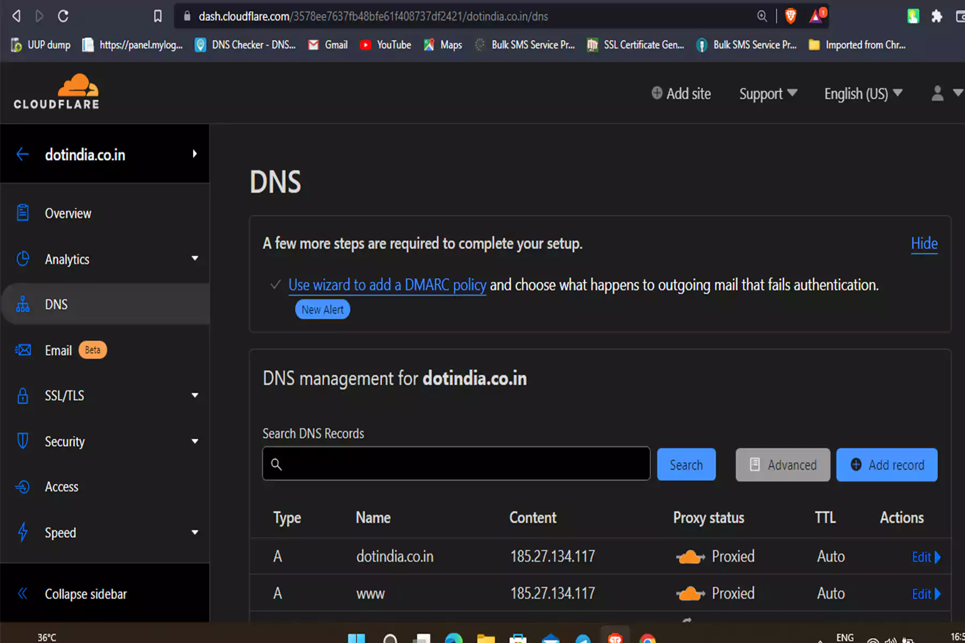This screenshot has width=965, height=643.
Task: Click the Cloudflare logo
Action: [56, 92]
